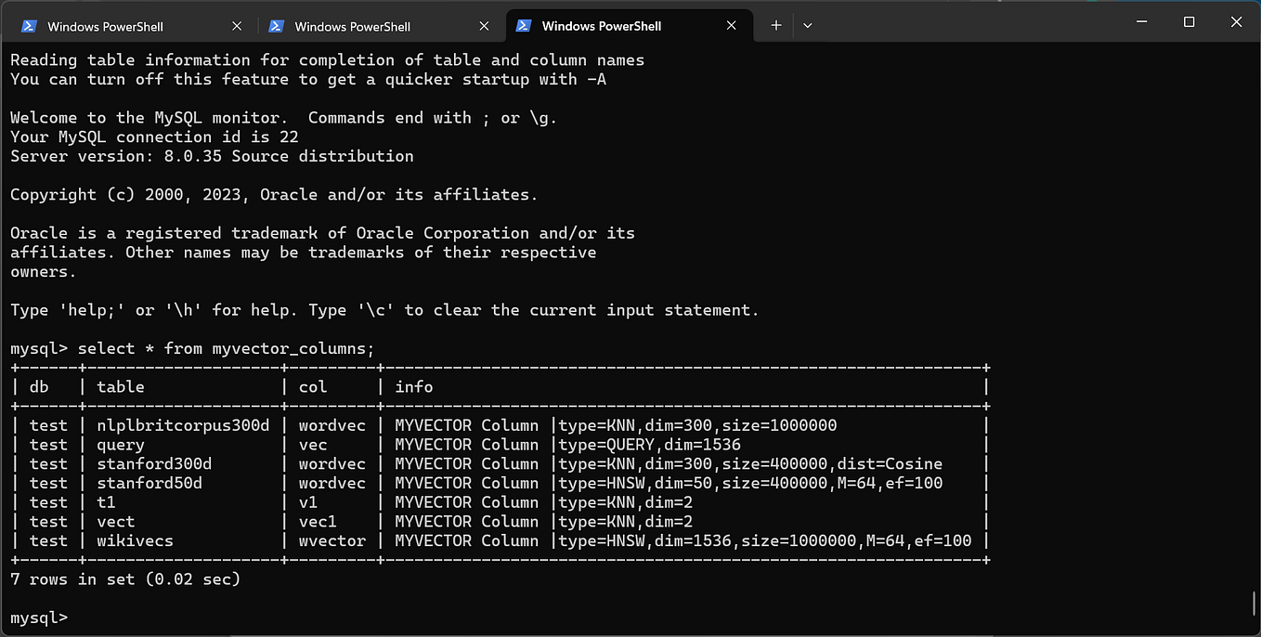Click the third tab's PowerShell icon
The image size is (1261, 637).
524,26
